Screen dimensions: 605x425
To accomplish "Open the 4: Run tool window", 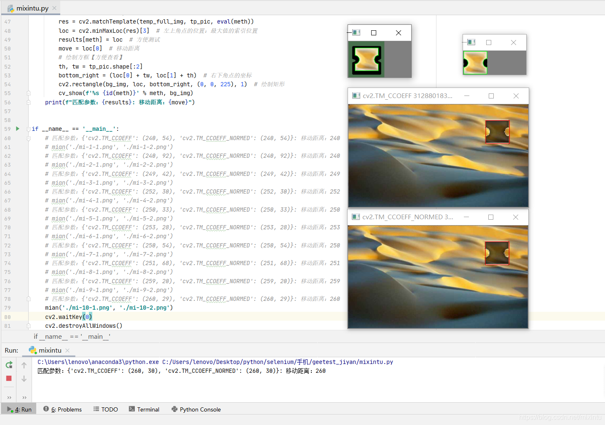I will (x=19, y=409).
